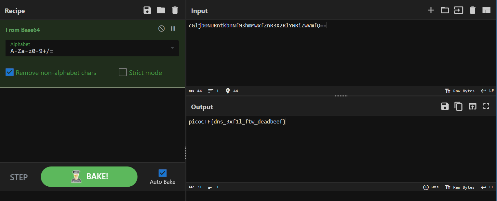Save the current recipe
Viewport: 497px width, 201px height.
(147, 10)
